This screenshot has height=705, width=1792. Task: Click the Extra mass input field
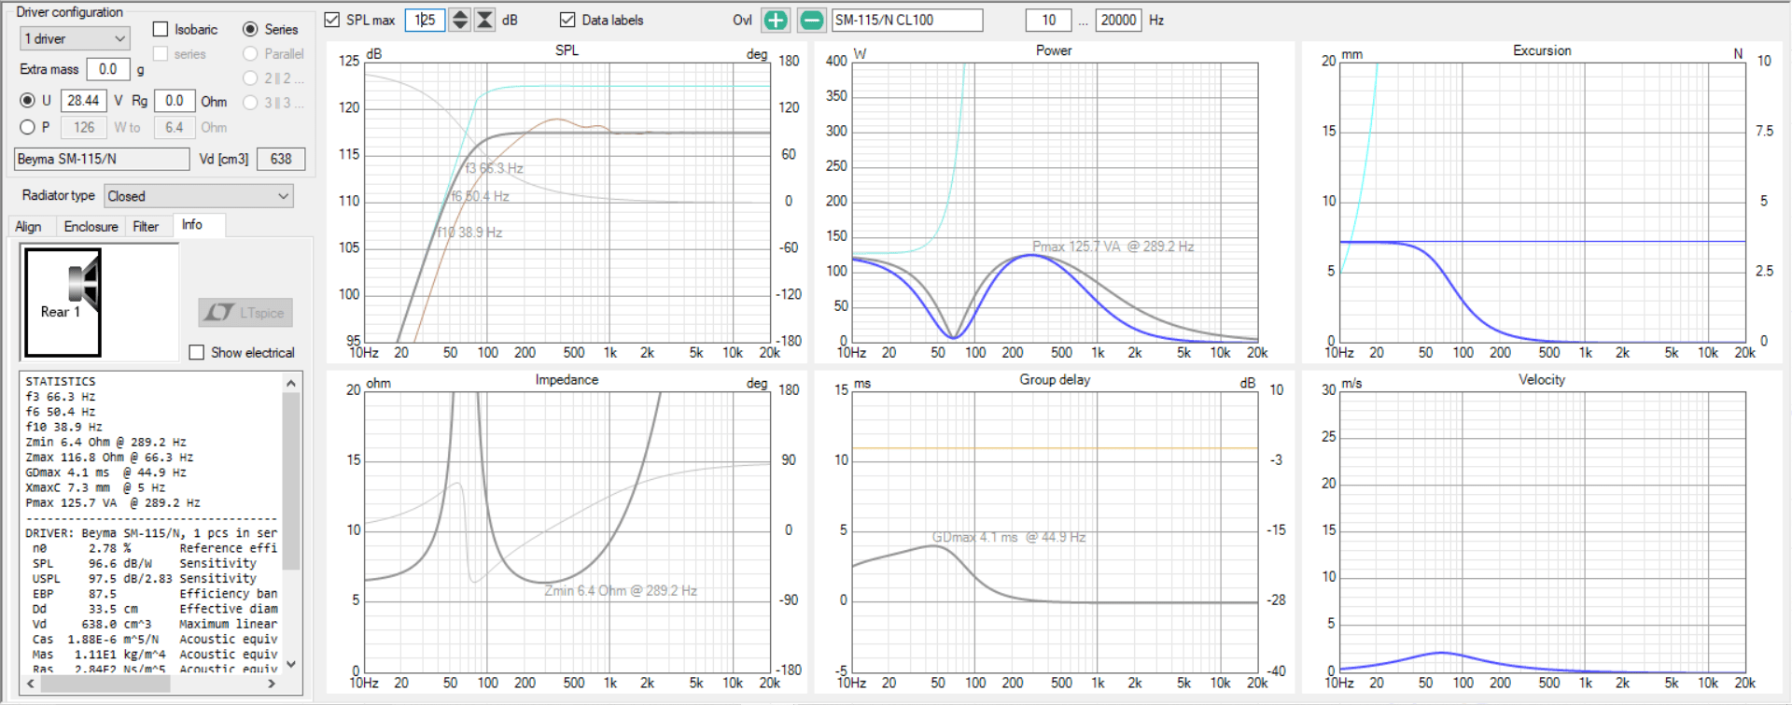pyautogui.click(x=107, y=69)
